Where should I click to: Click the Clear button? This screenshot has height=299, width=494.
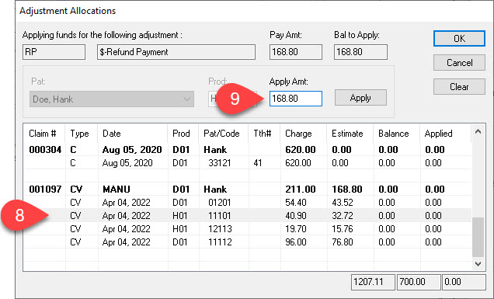tap(459, 87)
